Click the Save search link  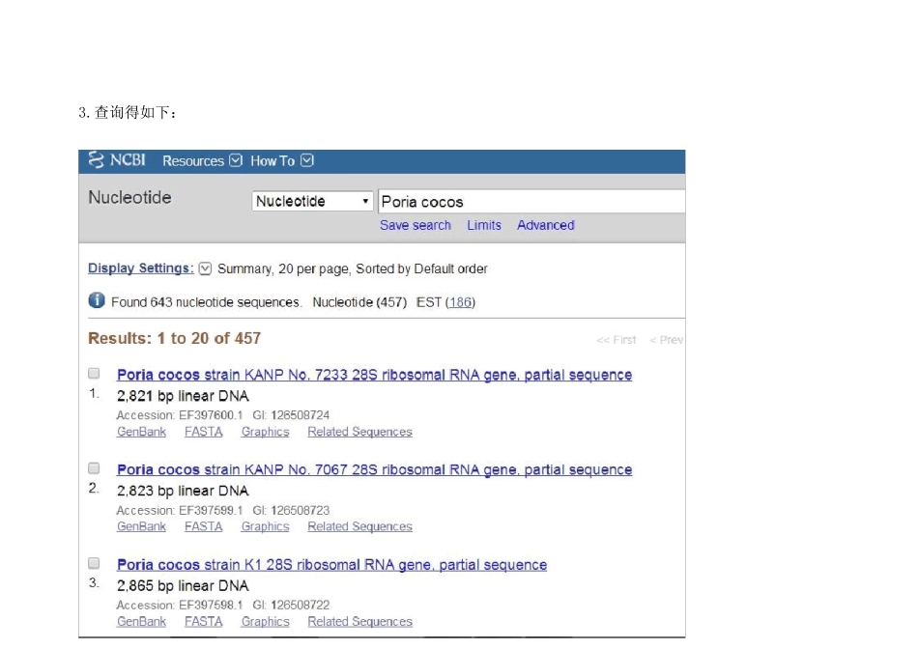(x=416, y=225)
